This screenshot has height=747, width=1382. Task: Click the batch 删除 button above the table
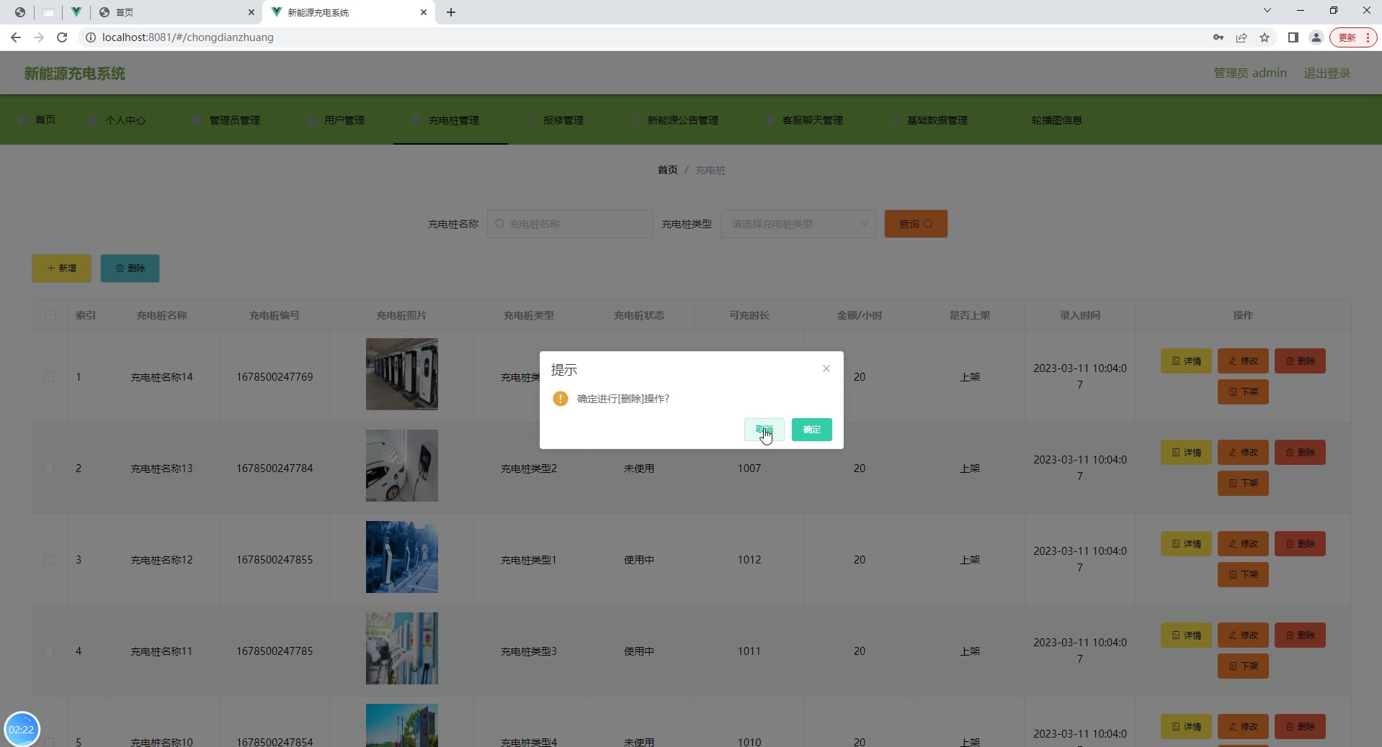point(130,268)
